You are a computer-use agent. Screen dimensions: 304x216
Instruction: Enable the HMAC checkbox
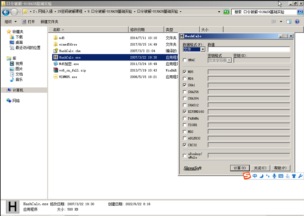click(185, 60)
